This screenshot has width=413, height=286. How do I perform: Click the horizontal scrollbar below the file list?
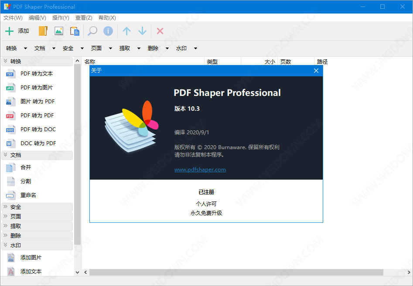(236, 272)
